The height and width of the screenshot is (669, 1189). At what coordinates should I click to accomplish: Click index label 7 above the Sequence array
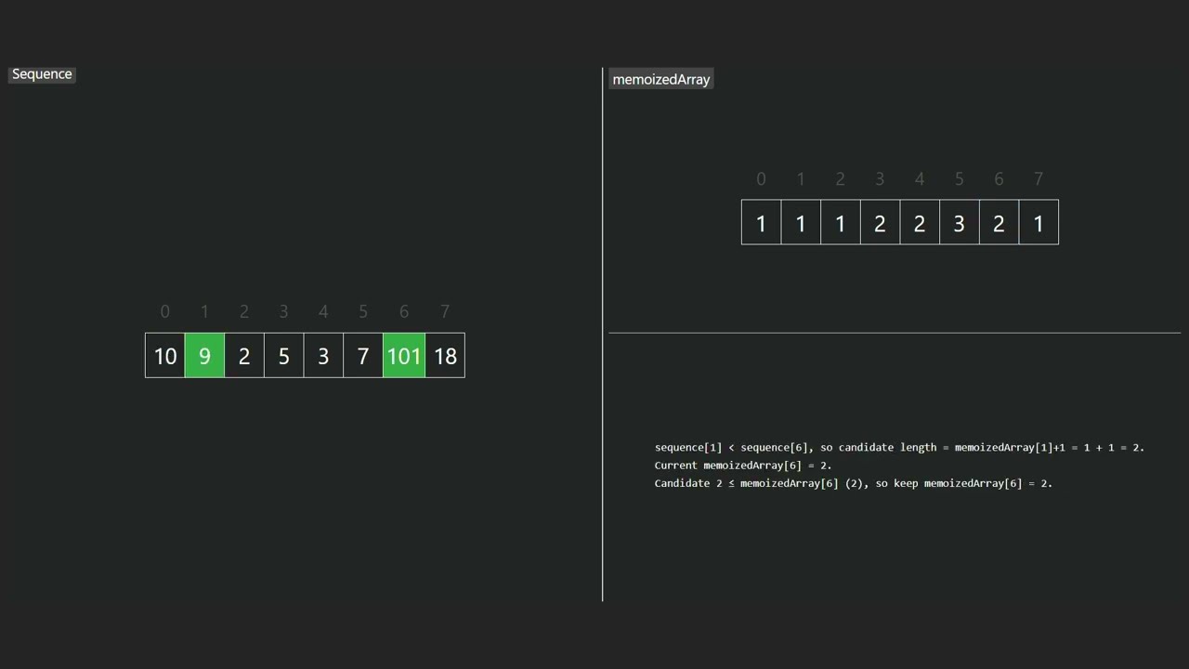pyautogui.click(x=445, y=311)
